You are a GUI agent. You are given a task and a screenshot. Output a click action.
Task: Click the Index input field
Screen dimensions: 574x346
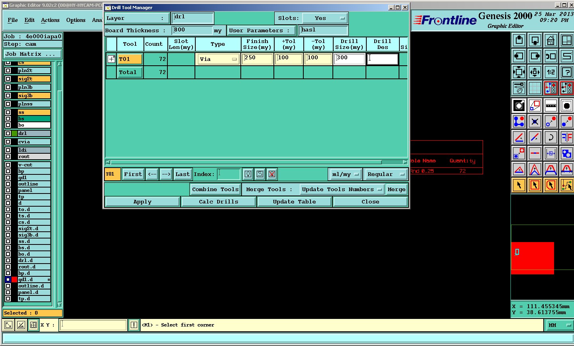(229, 174)
